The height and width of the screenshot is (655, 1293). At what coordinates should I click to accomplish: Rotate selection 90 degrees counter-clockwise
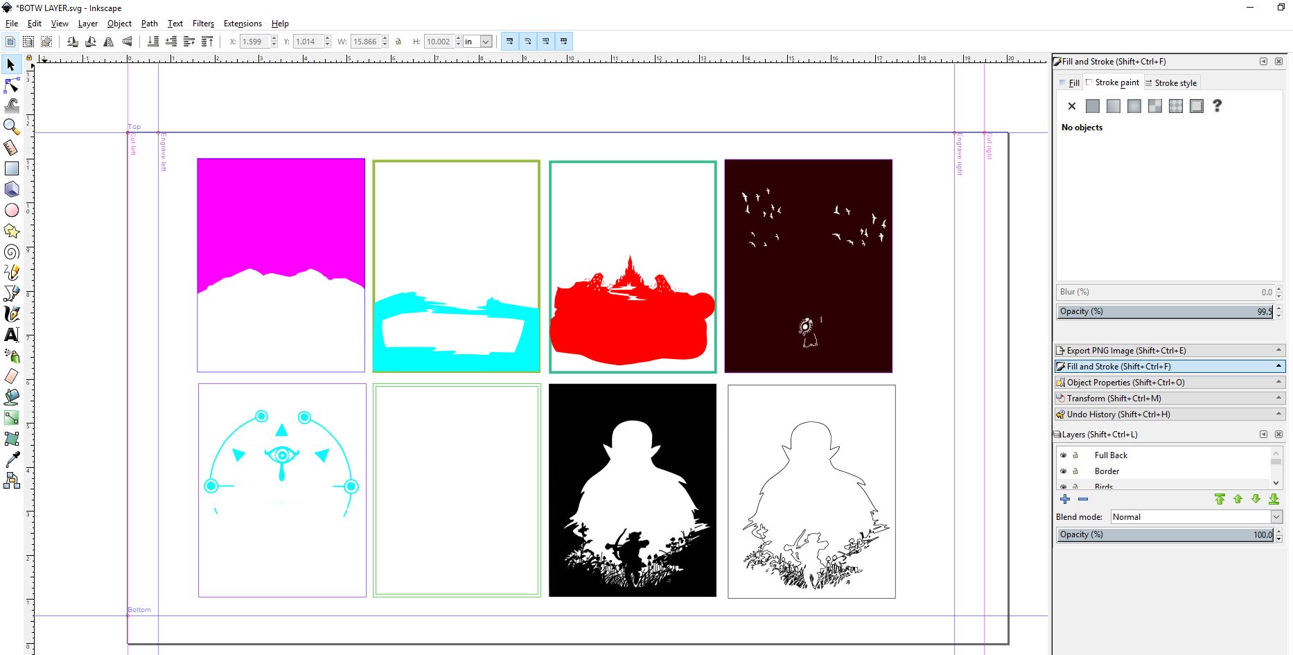pos(73,42)
